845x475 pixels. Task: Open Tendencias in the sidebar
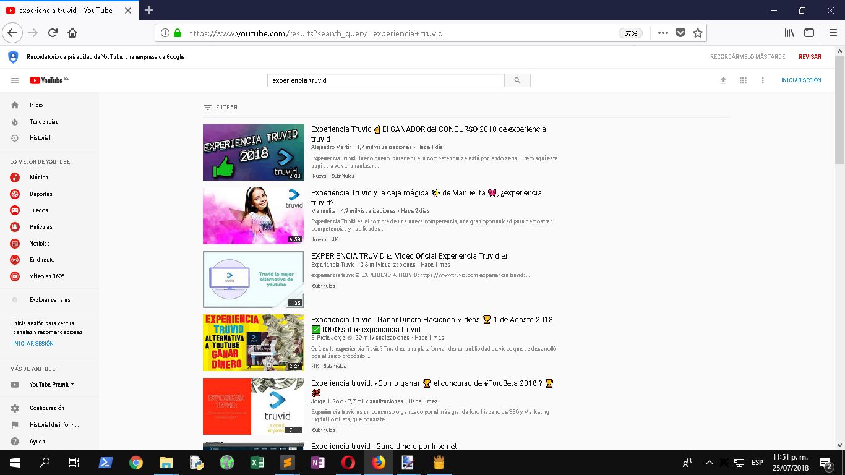pyautogui.click(x=44, y=122)
